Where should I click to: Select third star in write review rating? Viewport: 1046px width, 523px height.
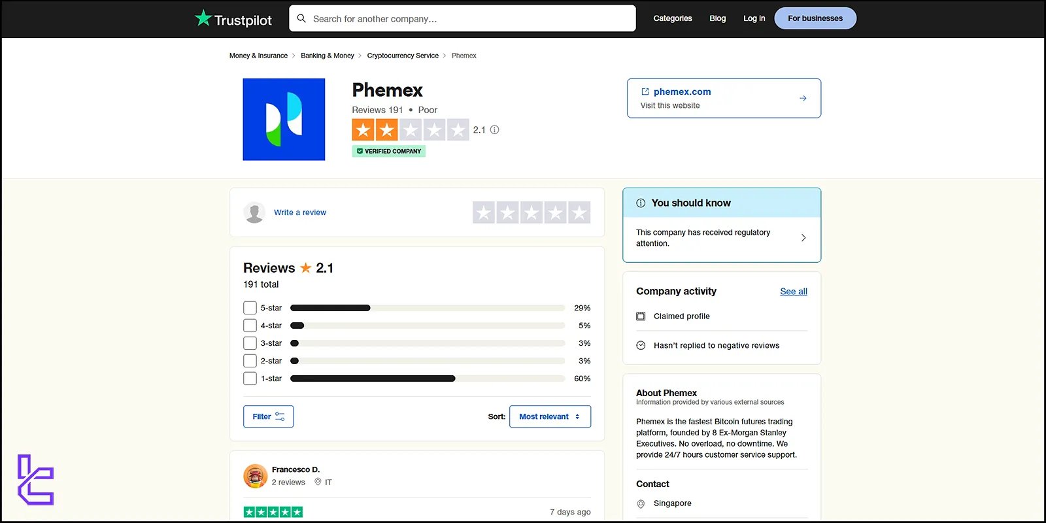pyautogui.click(x=531, y=212)
